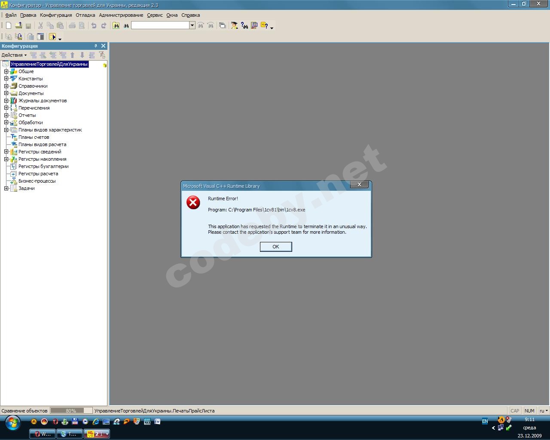Screen dimensions: 550x440
Task: Click the Windows Start orb
Action: (x=12, y=423)
